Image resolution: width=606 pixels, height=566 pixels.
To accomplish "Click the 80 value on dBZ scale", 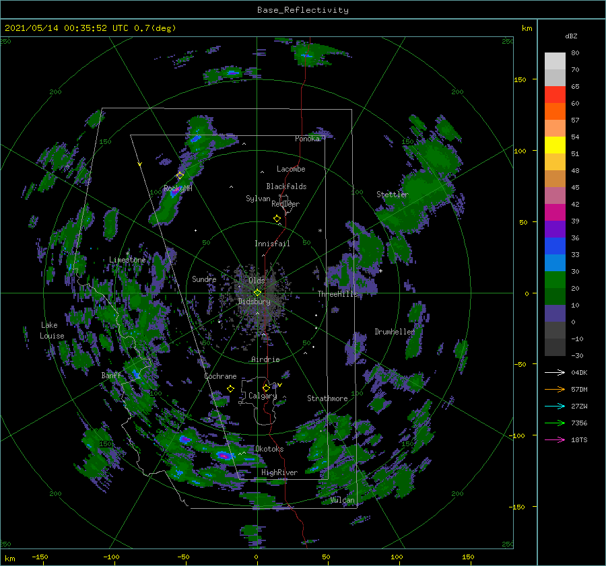I will coord(575,53).
